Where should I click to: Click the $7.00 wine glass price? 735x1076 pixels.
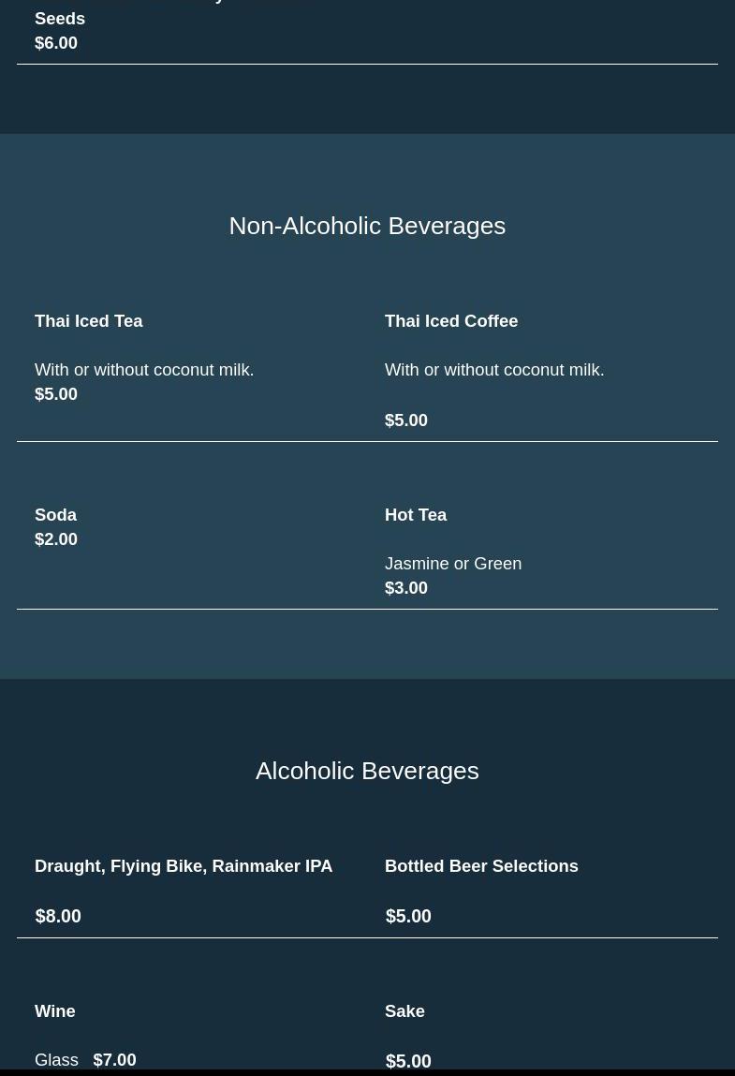pyautogui.click(x=114, y=1060)
